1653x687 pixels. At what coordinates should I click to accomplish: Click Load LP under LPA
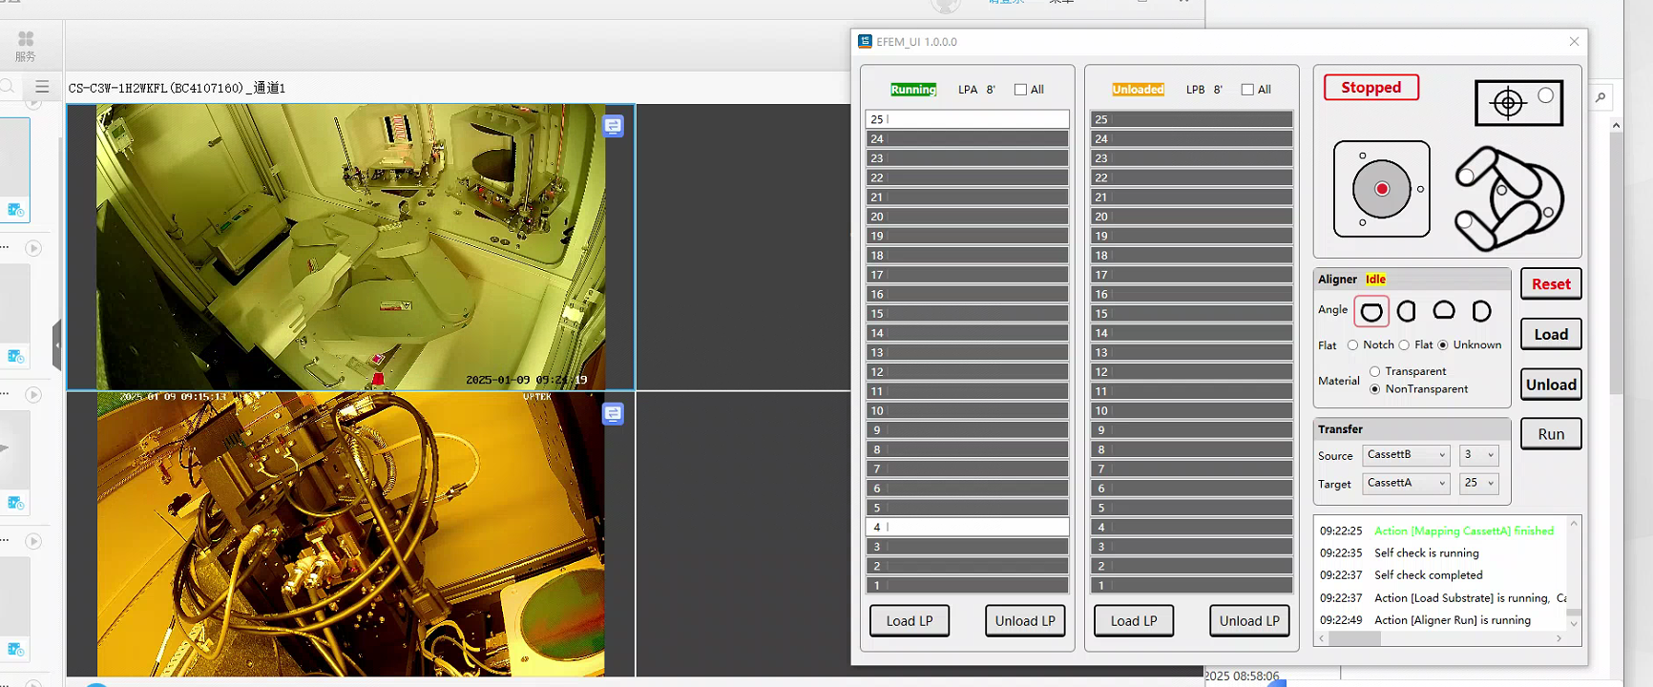[x=910, y=621]
